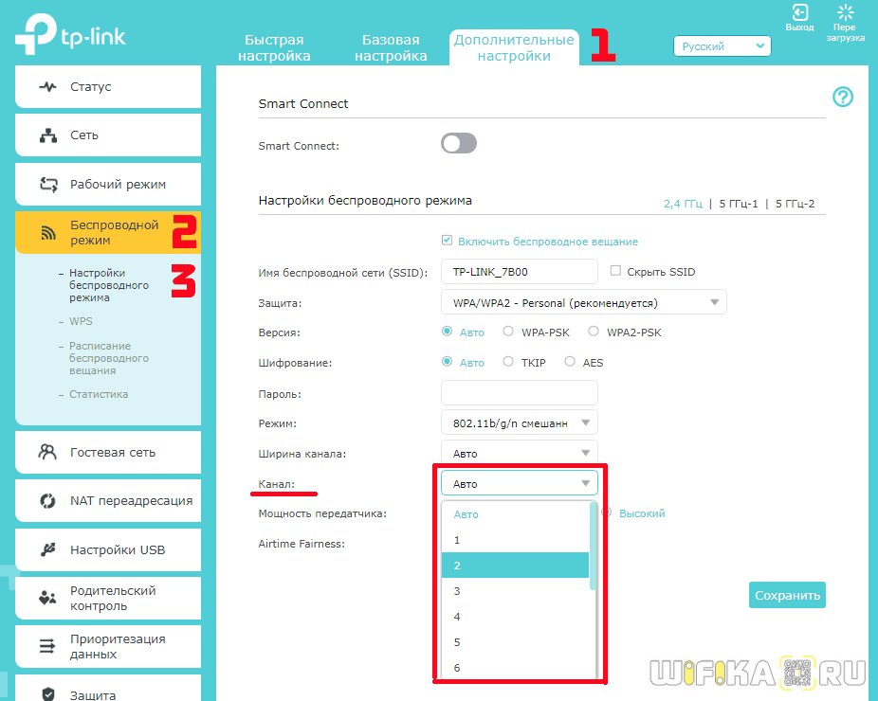The width and height of the screenshot is (878, 701).
Task: Choose channel 5 in list
Action: [515, 642]
